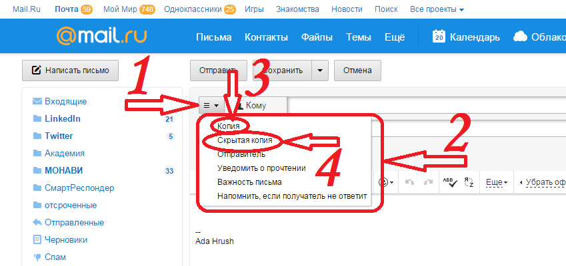Open Файлы in the header navigation

coord(317,37)
